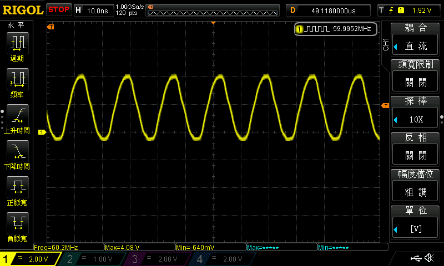Click the orange trigger level marker on right edge
Screen dimensions: 444x266
coord(384,105)
